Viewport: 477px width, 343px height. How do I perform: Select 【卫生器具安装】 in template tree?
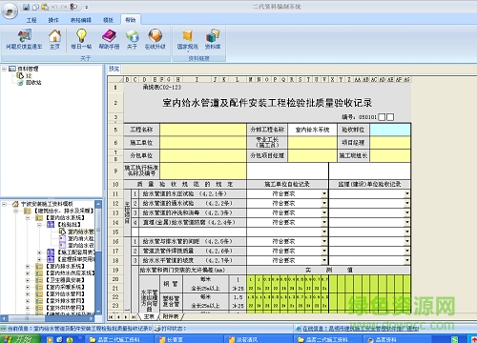66,280
